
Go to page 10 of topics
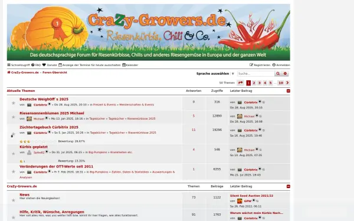(x=281, y=83)
